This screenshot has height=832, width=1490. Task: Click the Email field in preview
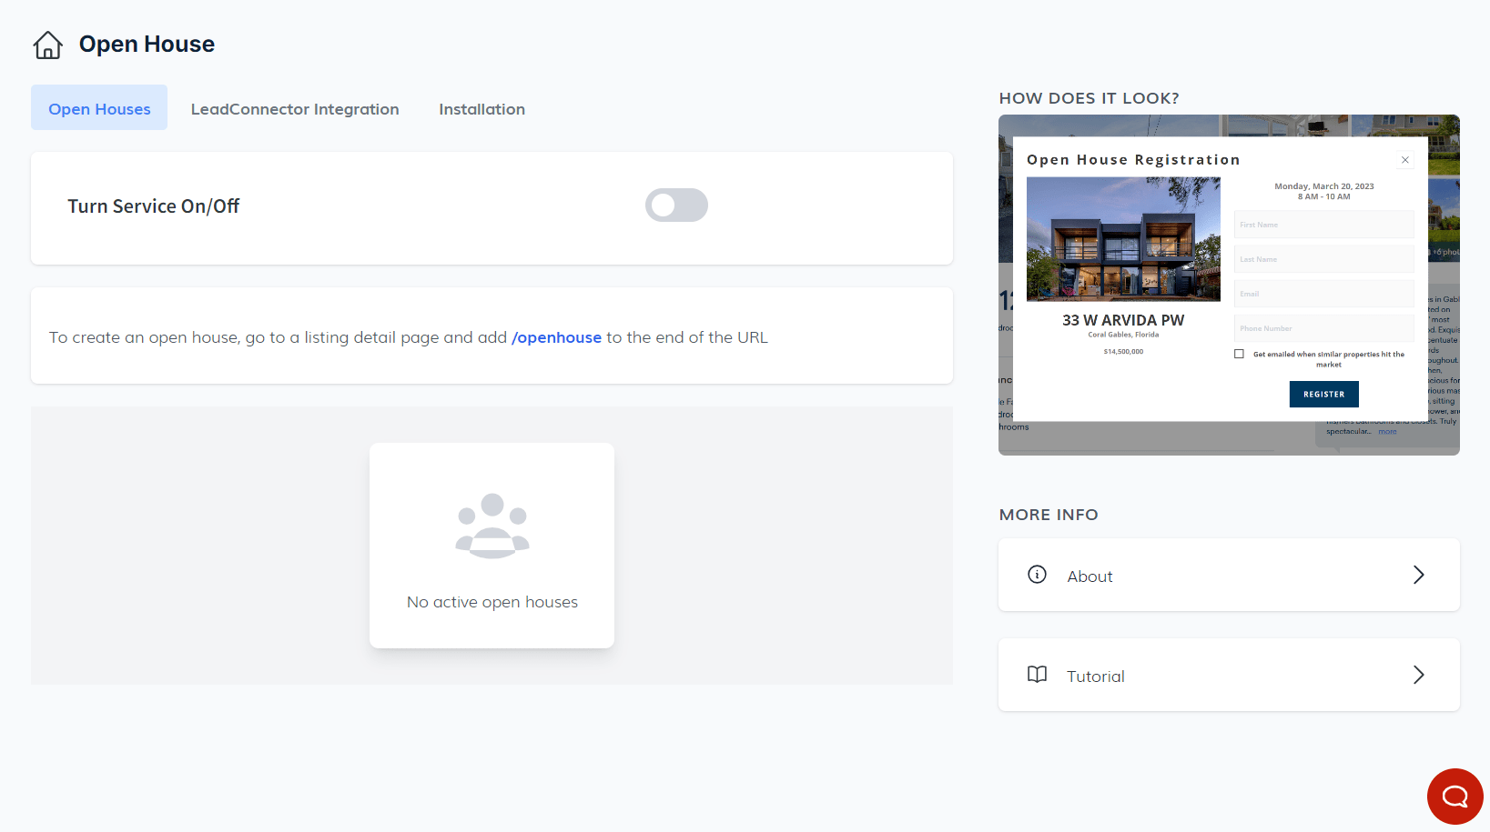[x=1323, y=294]
